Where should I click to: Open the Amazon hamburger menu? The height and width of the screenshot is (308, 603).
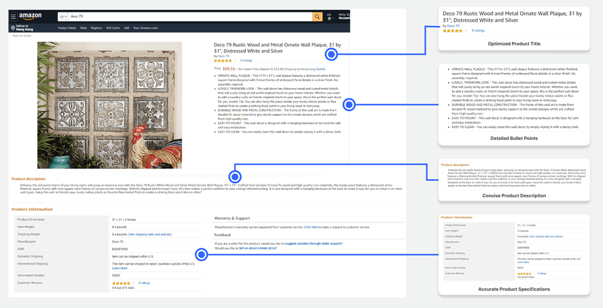(x=13, y=16)
